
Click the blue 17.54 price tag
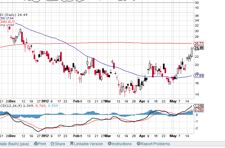click(199, 76)
